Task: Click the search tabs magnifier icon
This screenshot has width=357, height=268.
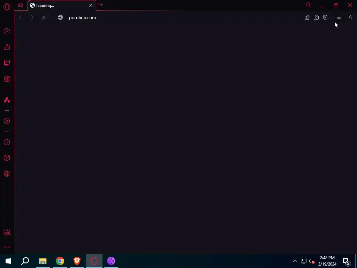Action: (x=308, y=5)
